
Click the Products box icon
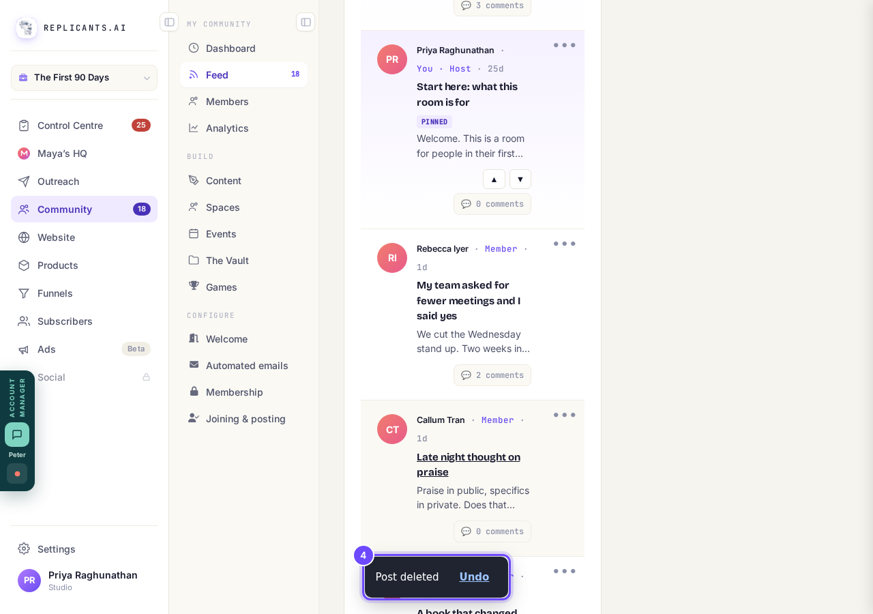[24, 265]
